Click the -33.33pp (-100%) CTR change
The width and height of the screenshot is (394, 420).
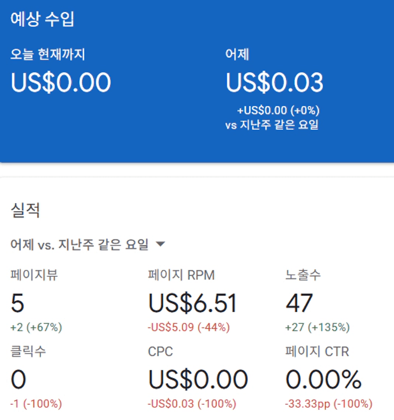[x=329, y=404]
